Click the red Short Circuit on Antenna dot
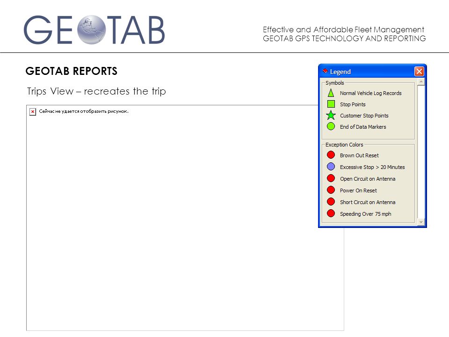 click(331, 202)
